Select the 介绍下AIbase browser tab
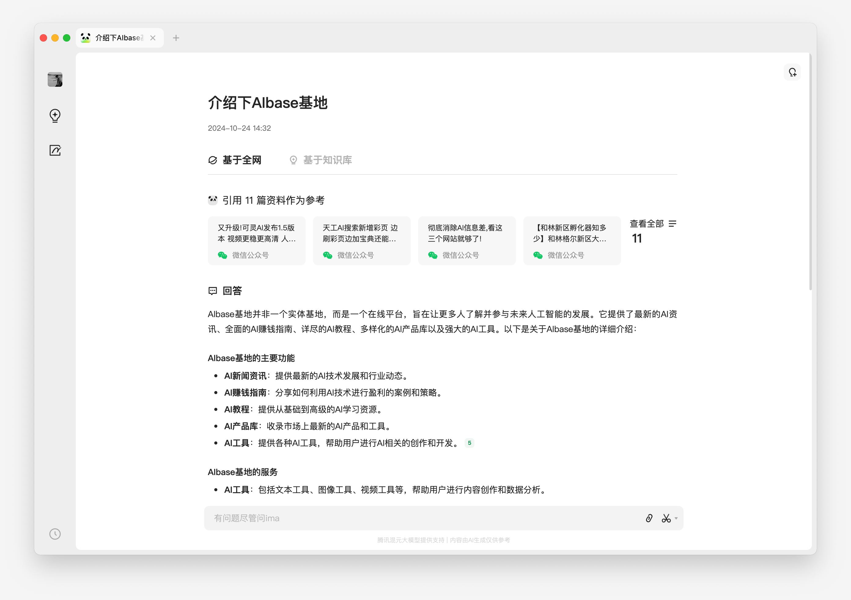Viewport: 851px width, 600px height. click(120, 38)
